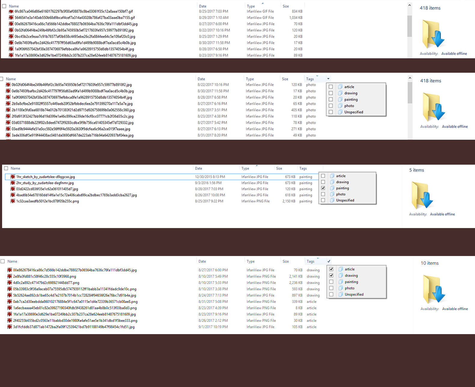Click 'article' tag of 2f40255b655bd2 row

[312, 321]
